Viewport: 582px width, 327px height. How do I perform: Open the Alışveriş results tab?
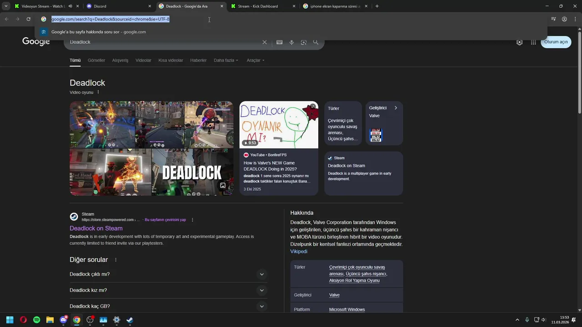120,60
